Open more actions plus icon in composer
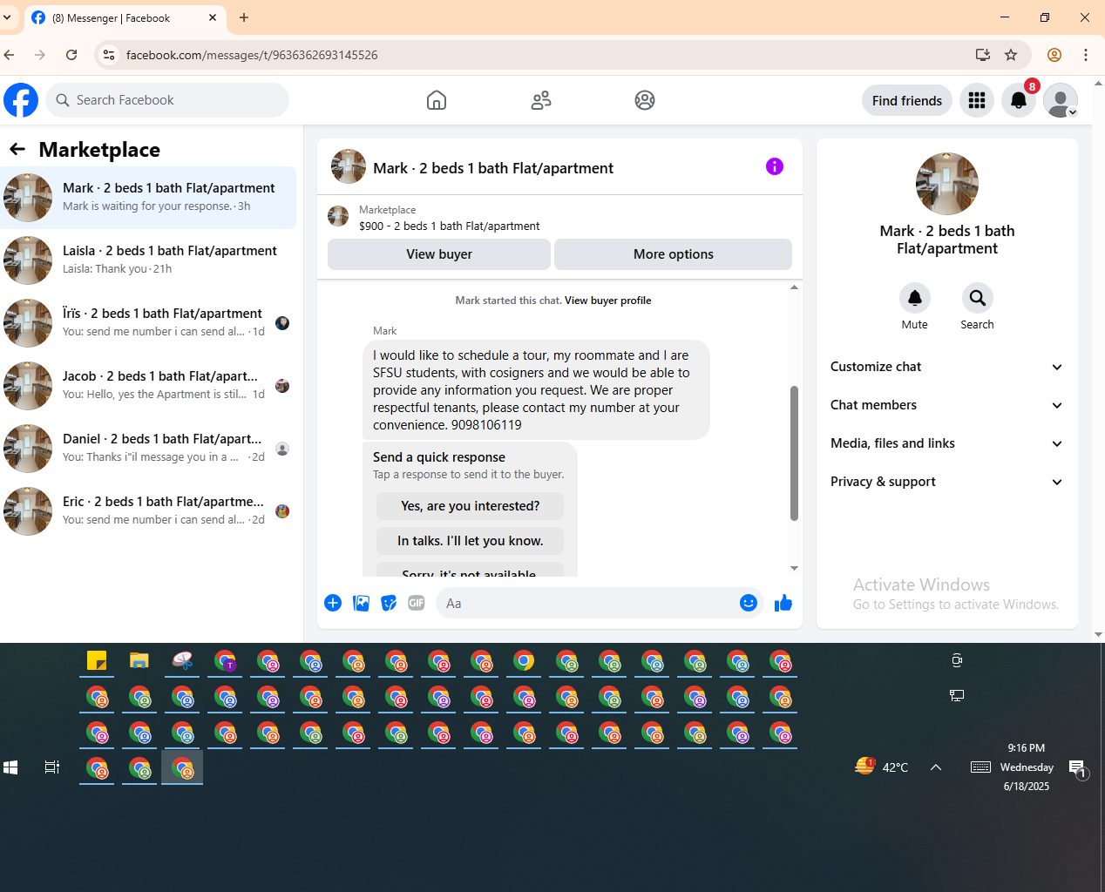Image resolution: width=1105 pixels, height=892 pixels. click(333, 603)
